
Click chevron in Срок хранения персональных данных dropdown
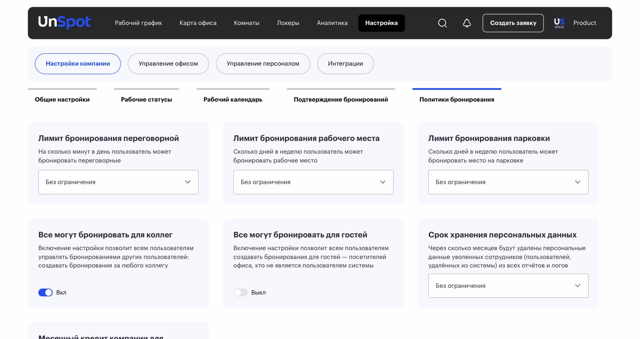578,286
